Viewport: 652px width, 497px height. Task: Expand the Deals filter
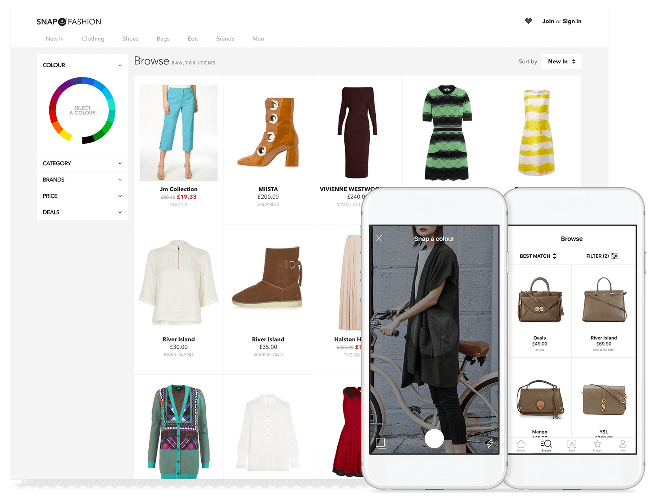pyautogui.click(x=82, y=212)
